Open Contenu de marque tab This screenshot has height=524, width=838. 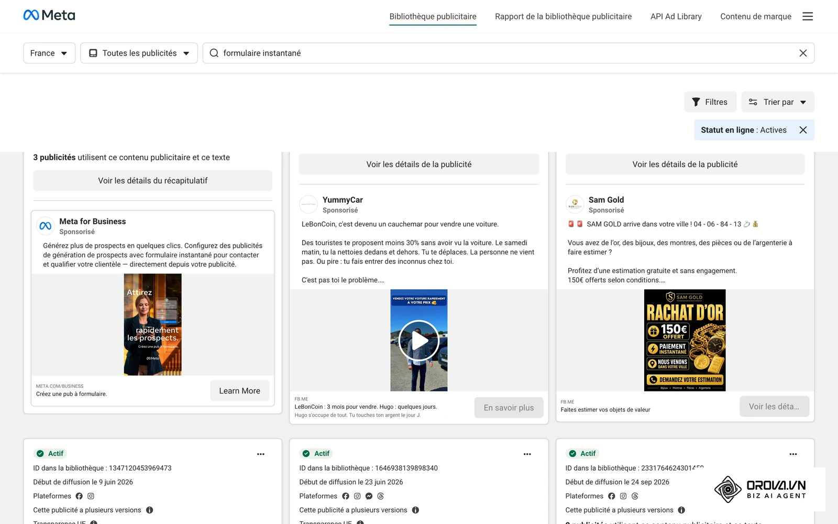pyautogui.click(x=755, y=16)
